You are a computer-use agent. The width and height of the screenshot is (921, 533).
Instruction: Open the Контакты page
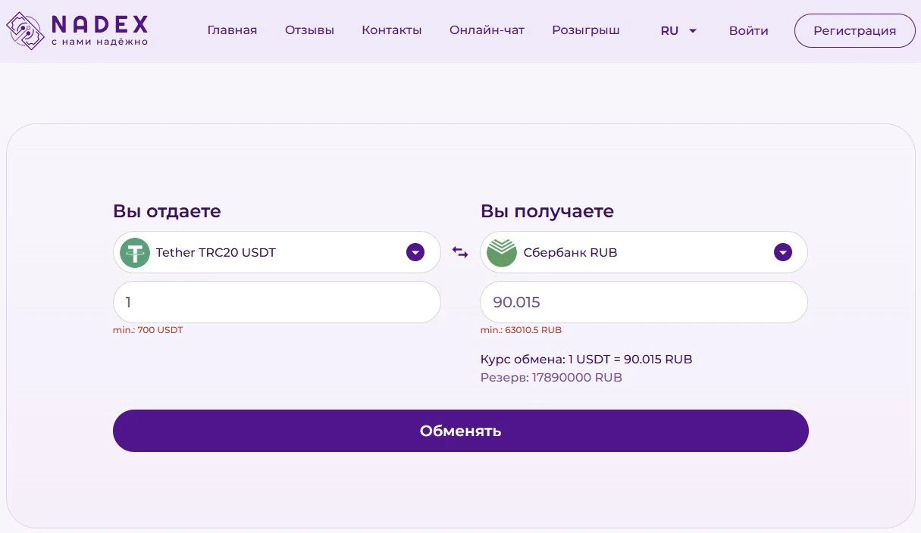[x=392, y=30]
